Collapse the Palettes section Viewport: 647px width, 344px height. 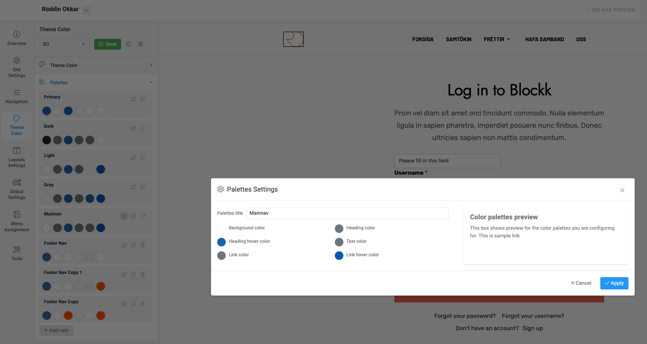pyautogui.click(x=96, y=82)
